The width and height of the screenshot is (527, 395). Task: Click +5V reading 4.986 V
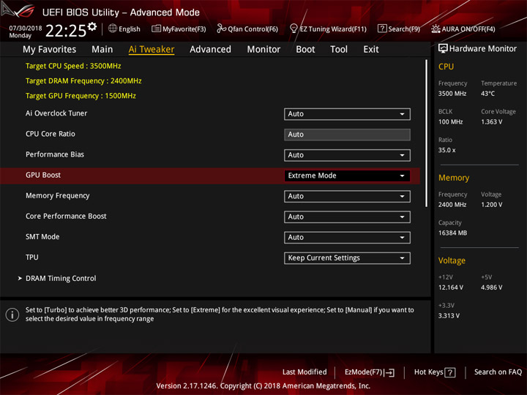[491, 287]
